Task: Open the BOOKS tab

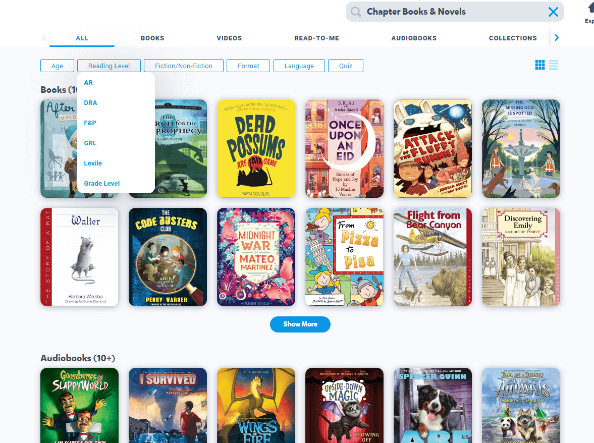Action: click(x=152, y=38)
